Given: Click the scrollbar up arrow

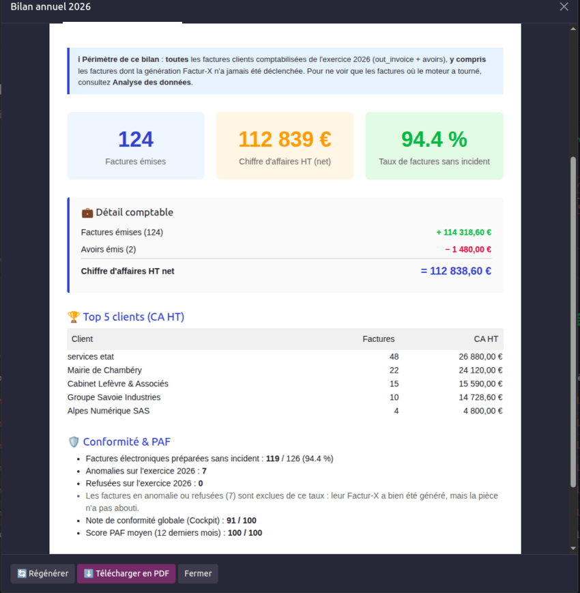Looking at the screenshot, I should pyautogui.click(x=573, y=29).
